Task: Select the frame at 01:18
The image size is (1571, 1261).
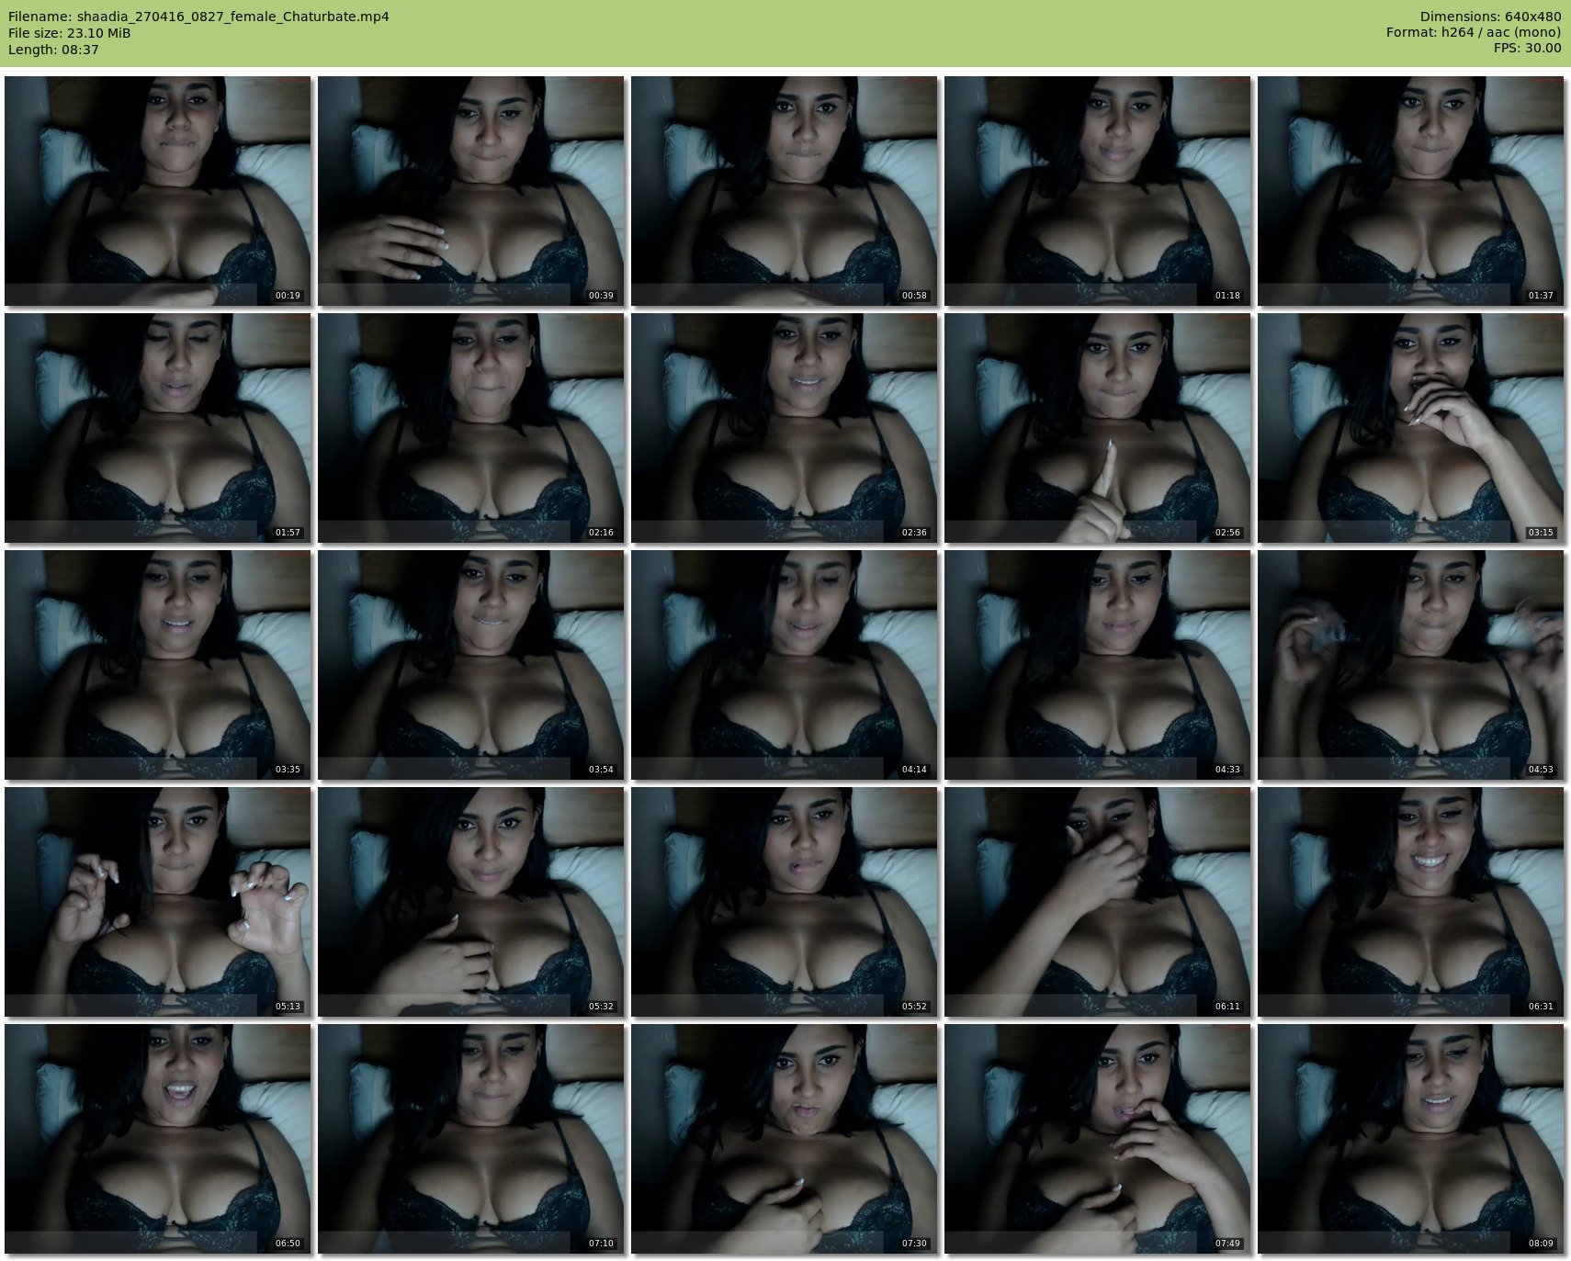Action: point(1097,191)
